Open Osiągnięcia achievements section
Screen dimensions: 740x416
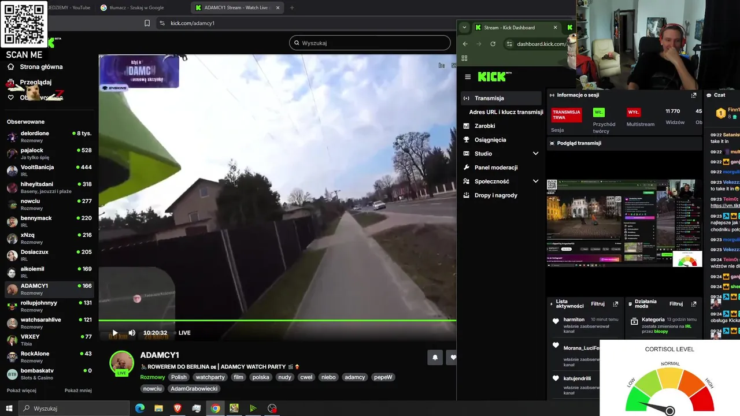490,140
